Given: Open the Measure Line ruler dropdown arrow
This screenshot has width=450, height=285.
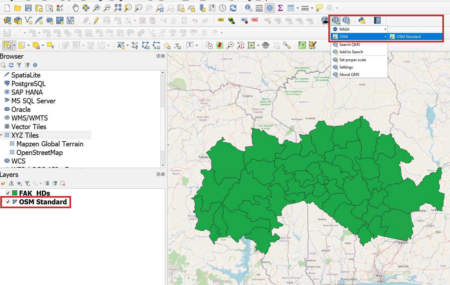Looking at the screenshot, I should point(312,8).
